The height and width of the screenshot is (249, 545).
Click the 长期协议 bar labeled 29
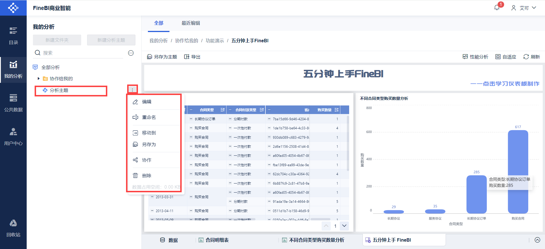pyautogui.click(x=394, y=212)
